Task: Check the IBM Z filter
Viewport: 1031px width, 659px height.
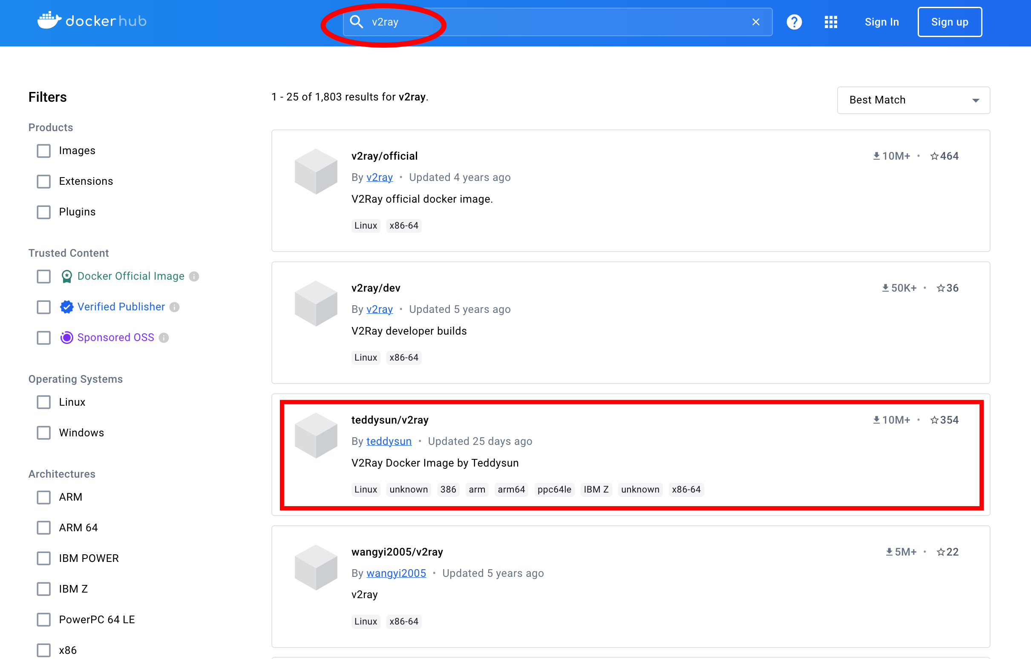Action: [44, 590]
